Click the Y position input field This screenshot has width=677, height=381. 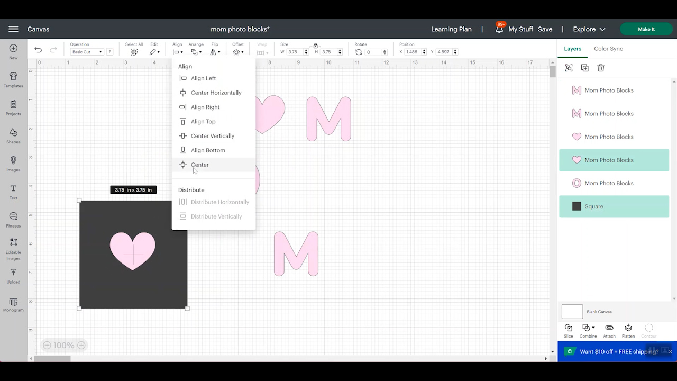[444, 52]
